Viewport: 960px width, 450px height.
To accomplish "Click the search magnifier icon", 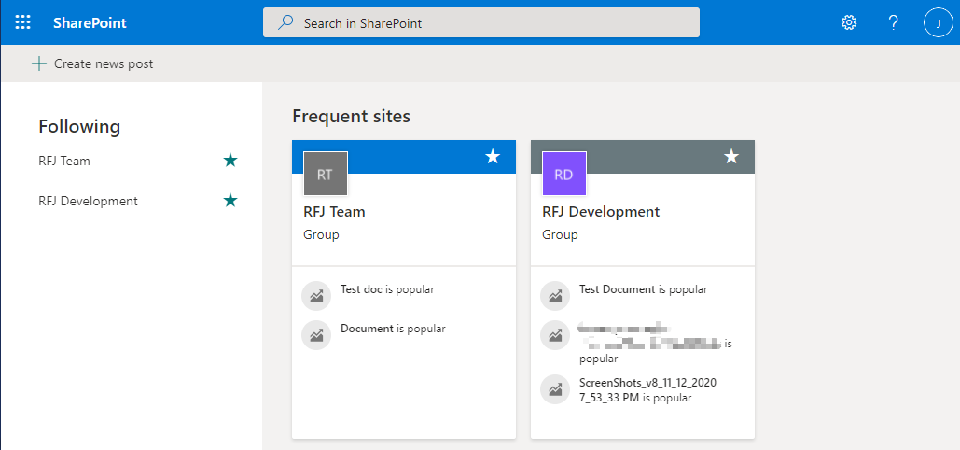I will point(285,23).
